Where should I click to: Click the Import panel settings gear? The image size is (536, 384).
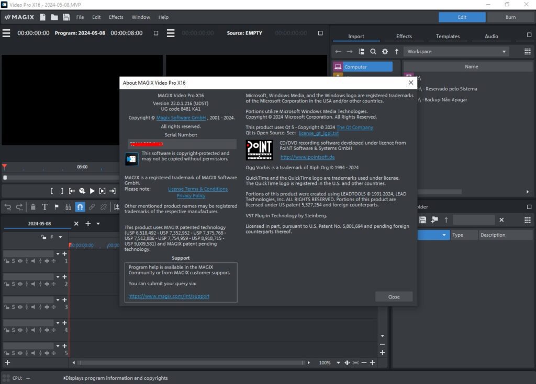[x=385, y=51]
